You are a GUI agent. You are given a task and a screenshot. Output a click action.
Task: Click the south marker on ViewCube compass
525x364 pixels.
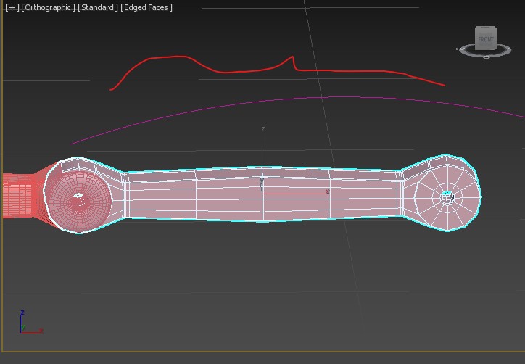pos(487,57)
